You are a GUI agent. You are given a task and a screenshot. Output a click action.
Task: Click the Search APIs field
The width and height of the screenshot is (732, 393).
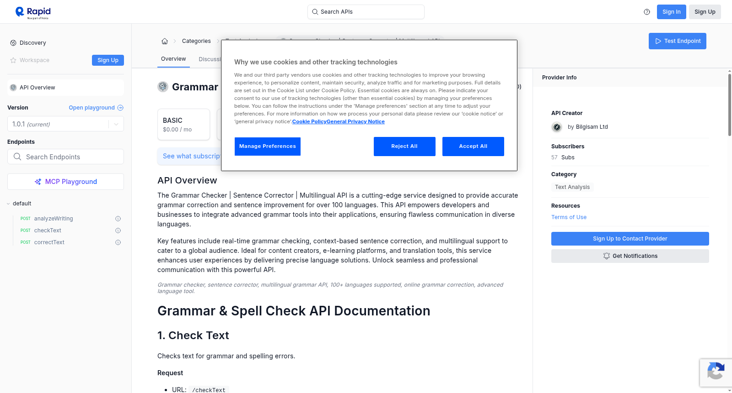point(366,12)
